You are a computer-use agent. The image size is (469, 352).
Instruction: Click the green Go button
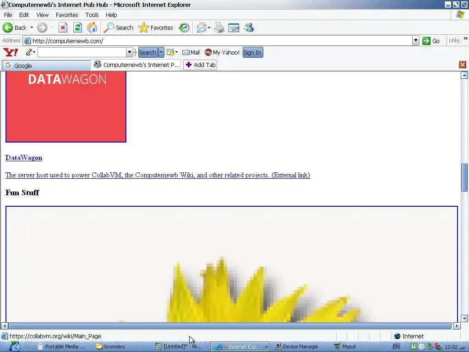pyautogui.click(x=431, y=41)
